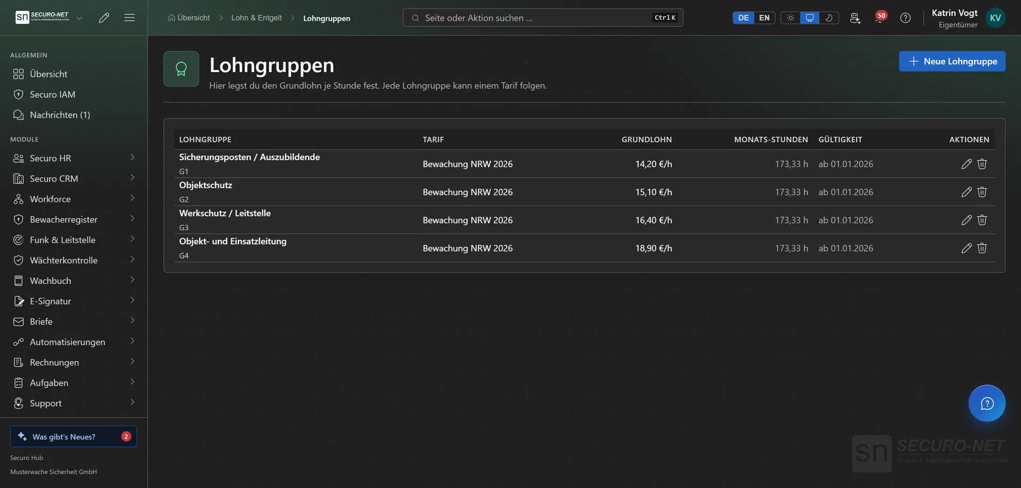
Task: Open the organization dropdown next to logo
Action: point(79,18)
